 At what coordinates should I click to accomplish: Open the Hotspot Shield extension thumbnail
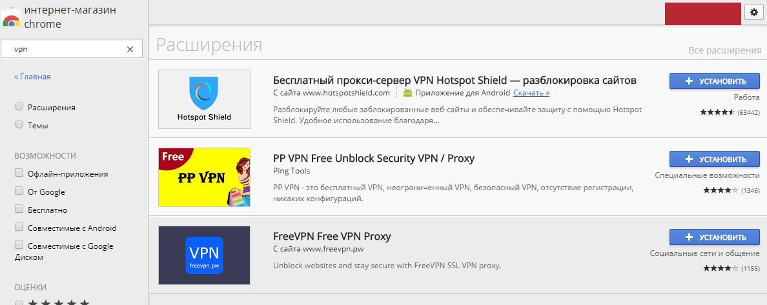pyautogui.click(x=205, y=99)
